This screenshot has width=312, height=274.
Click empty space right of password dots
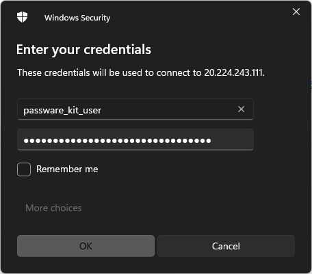coord(231,140)
